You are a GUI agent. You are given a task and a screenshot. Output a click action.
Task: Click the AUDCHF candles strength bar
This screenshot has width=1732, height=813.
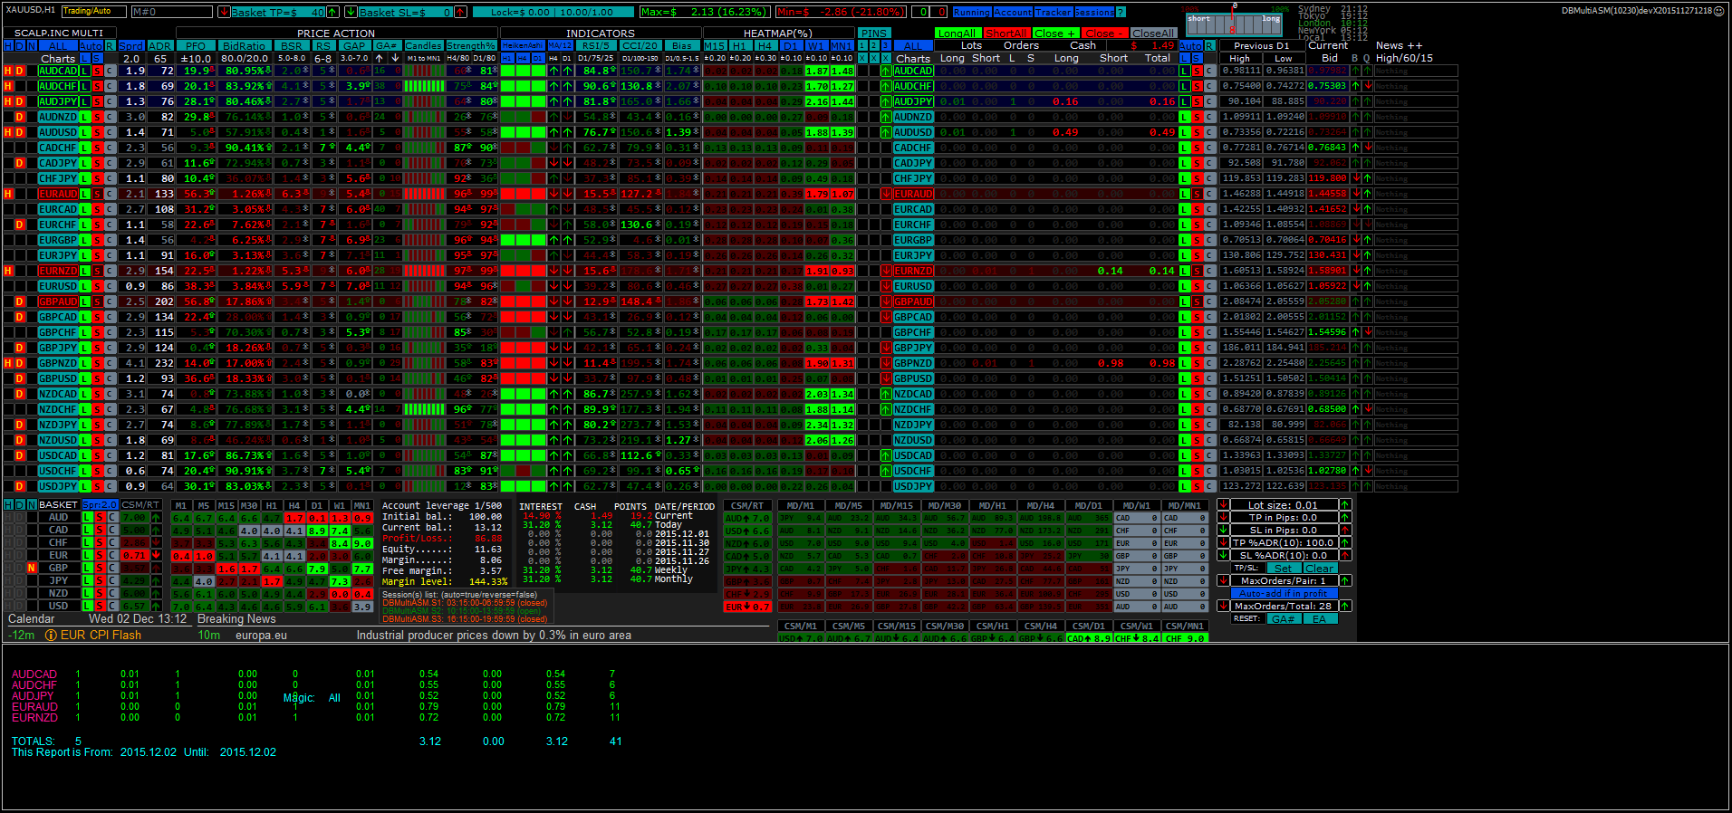pos(423,86)
